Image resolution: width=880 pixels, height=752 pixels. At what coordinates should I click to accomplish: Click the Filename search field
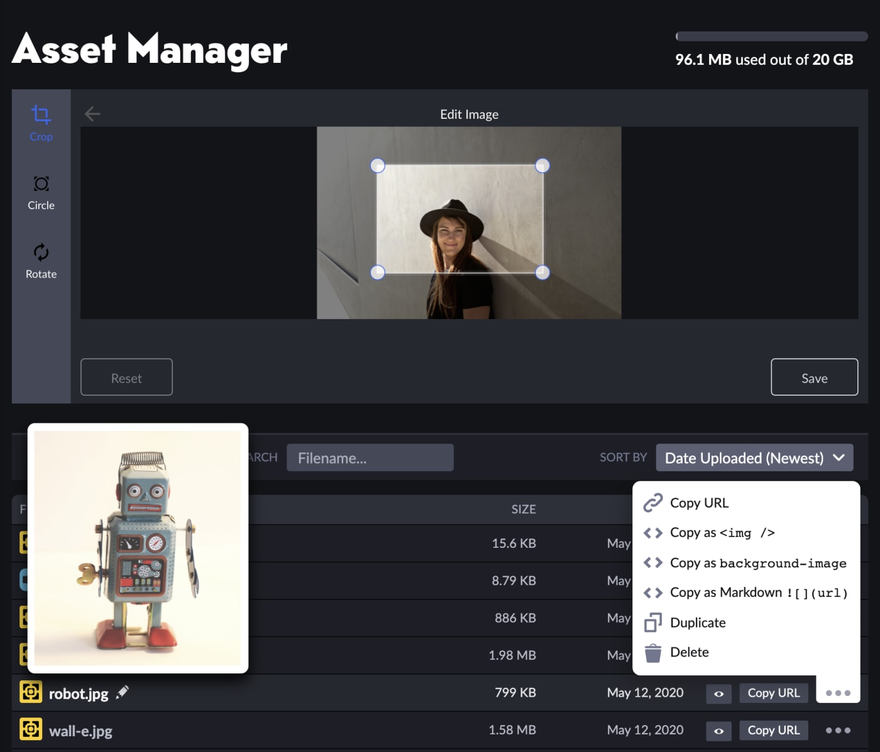click(x=370, y=457)
